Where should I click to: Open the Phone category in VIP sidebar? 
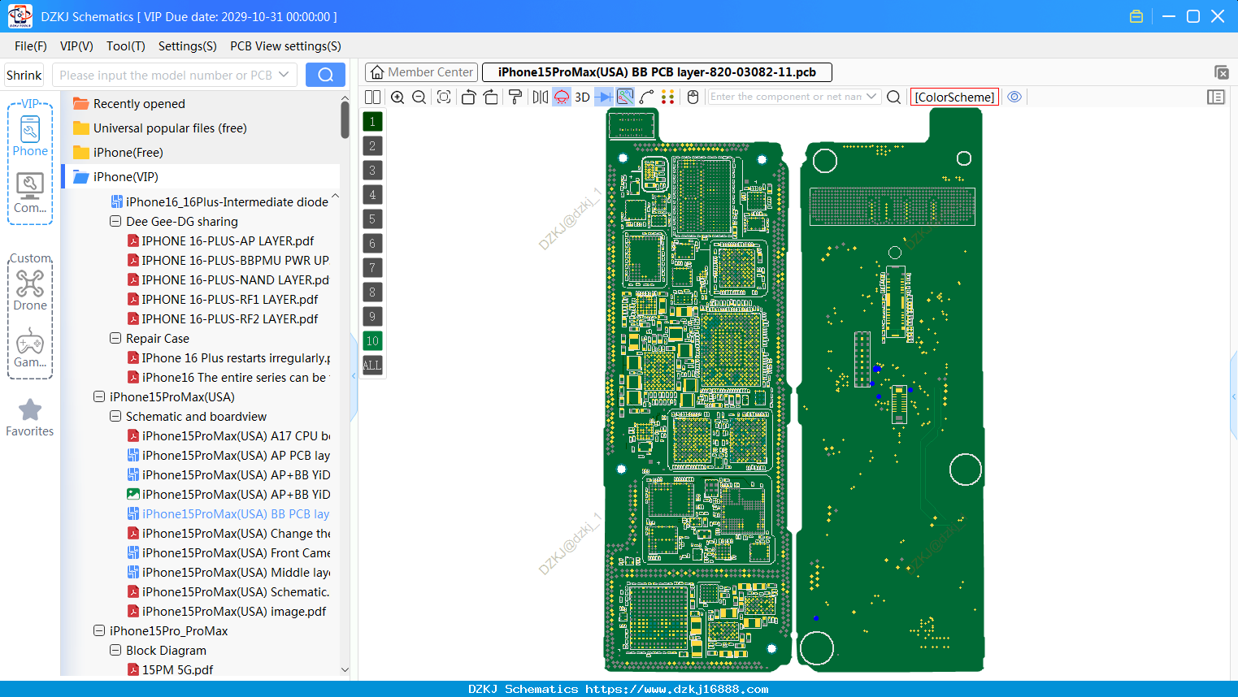(x=30, y=136)
